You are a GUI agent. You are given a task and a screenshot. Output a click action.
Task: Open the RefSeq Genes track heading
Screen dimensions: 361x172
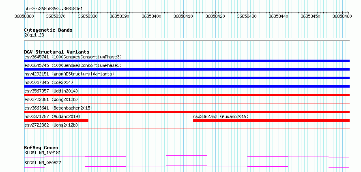pyautogui.click(x=41, y=148)
